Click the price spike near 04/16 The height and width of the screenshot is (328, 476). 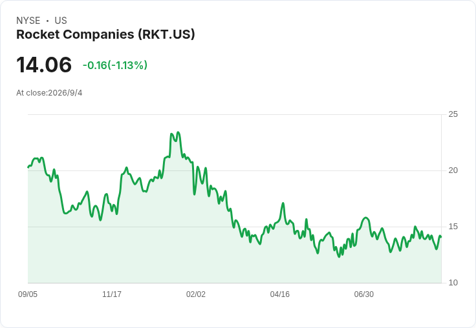(x=283, y=203)
